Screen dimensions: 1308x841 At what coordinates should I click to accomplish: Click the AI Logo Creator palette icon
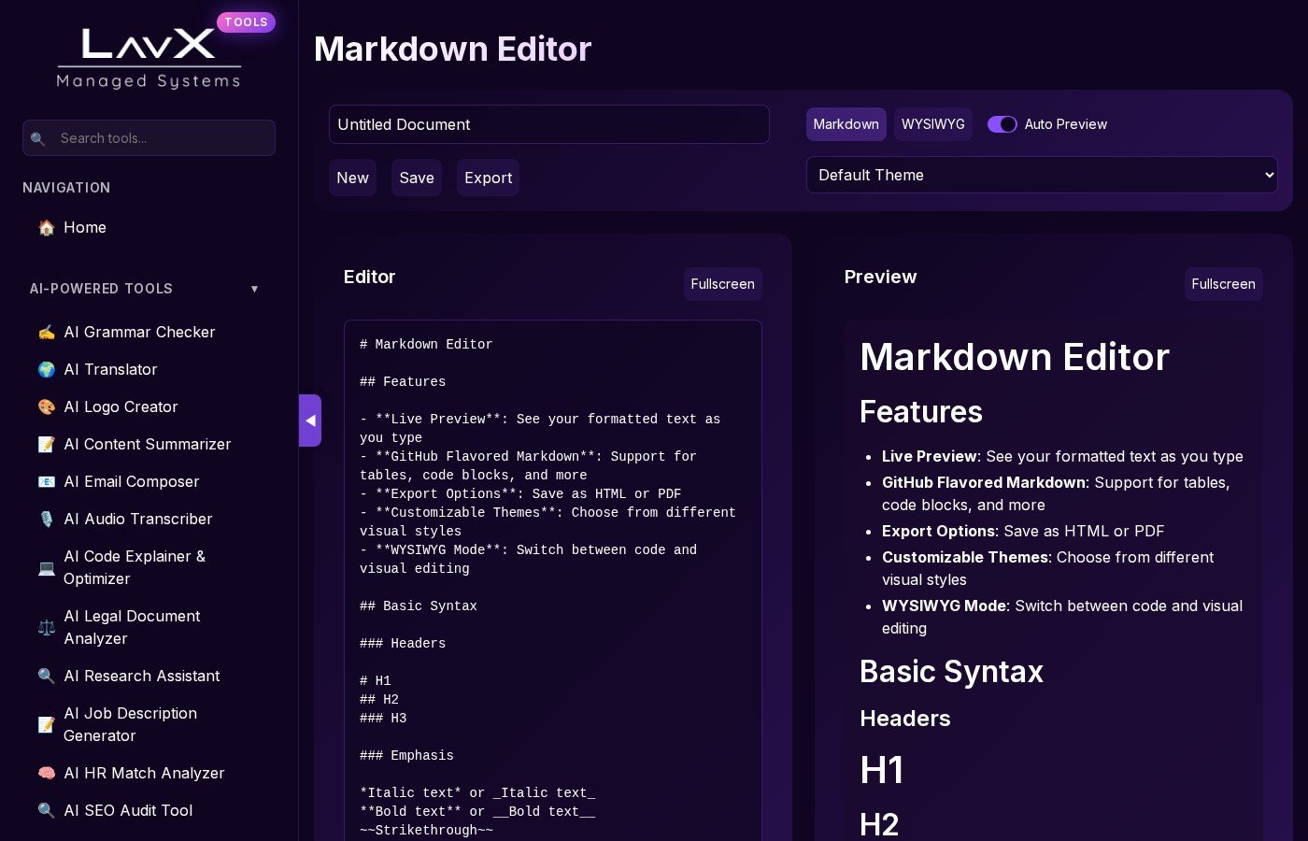[46, 407]
